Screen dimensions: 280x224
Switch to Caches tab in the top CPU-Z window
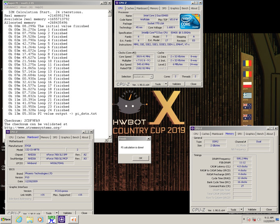pos(130,8)
